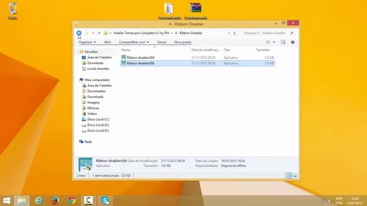The width and height of the screenshot is (367, 206).
Task: Refresh the current folder view
Action: click(x=235, y=33)
